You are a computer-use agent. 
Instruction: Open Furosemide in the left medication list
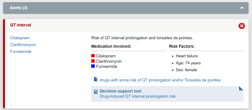[x=21, y=51]
